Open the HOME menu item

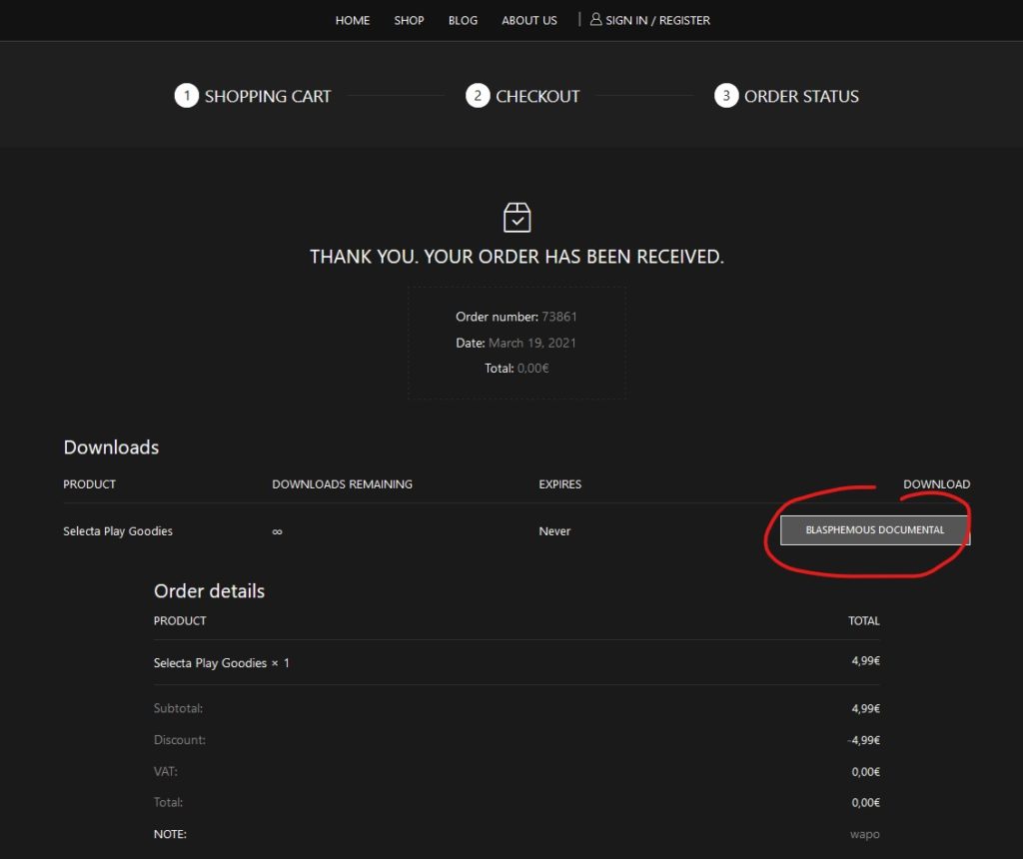(x=352, y=20)
